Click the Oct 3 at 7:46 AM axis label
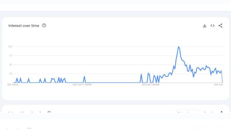Viewport: 231px width, 129px height. 150,85
